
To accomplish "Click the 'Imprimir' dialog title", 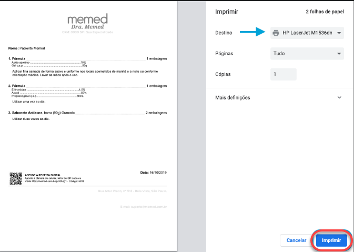I will (226, 12).
